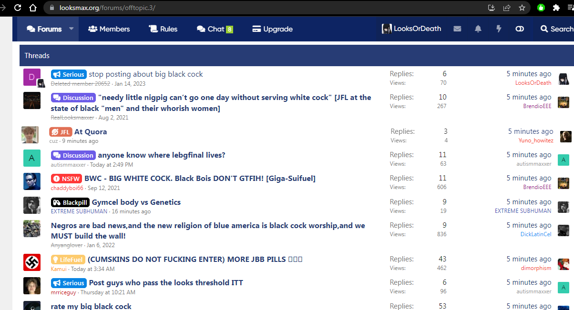The image size is (574, 310).
Task: Open the Upgrade page
Action: [273, 29]
